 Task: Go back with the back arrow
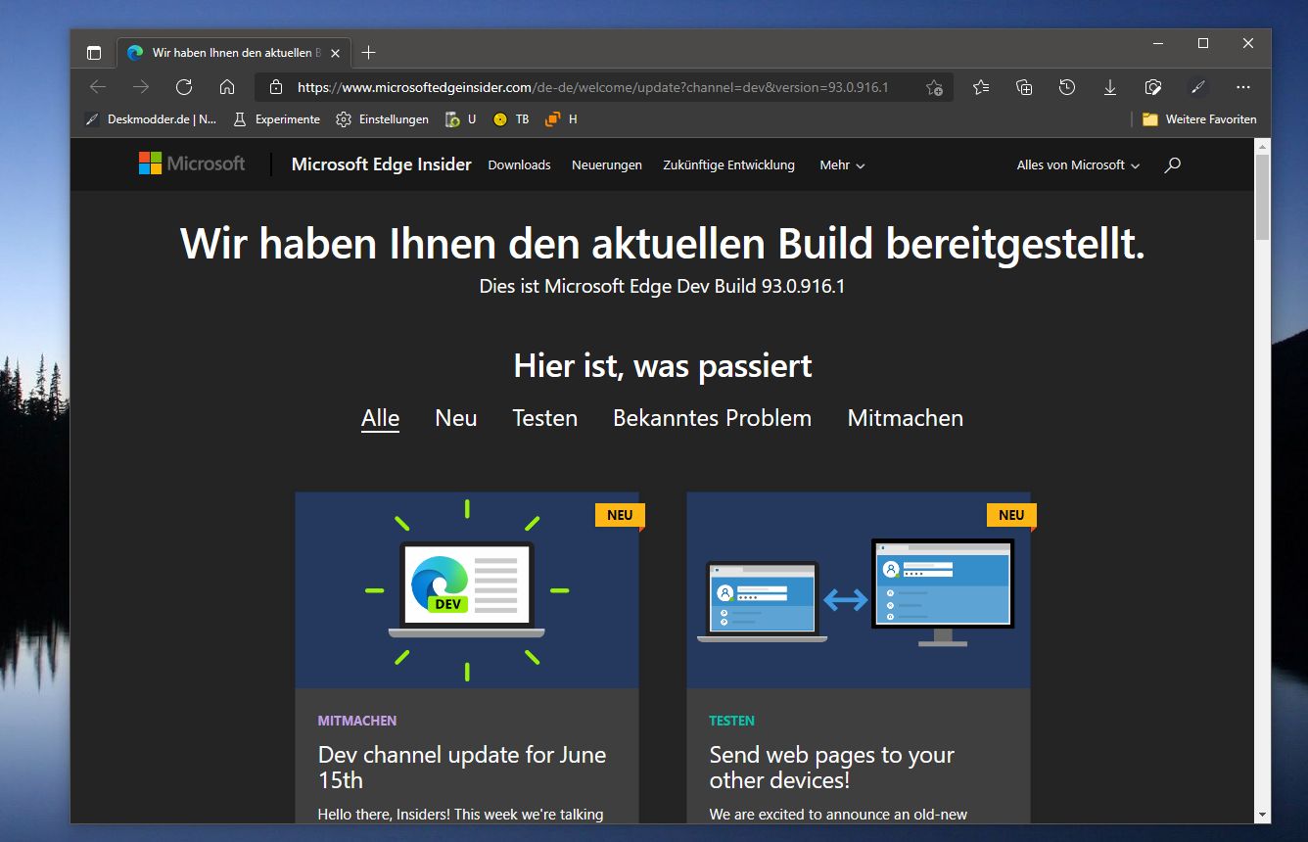coord(98,87)
